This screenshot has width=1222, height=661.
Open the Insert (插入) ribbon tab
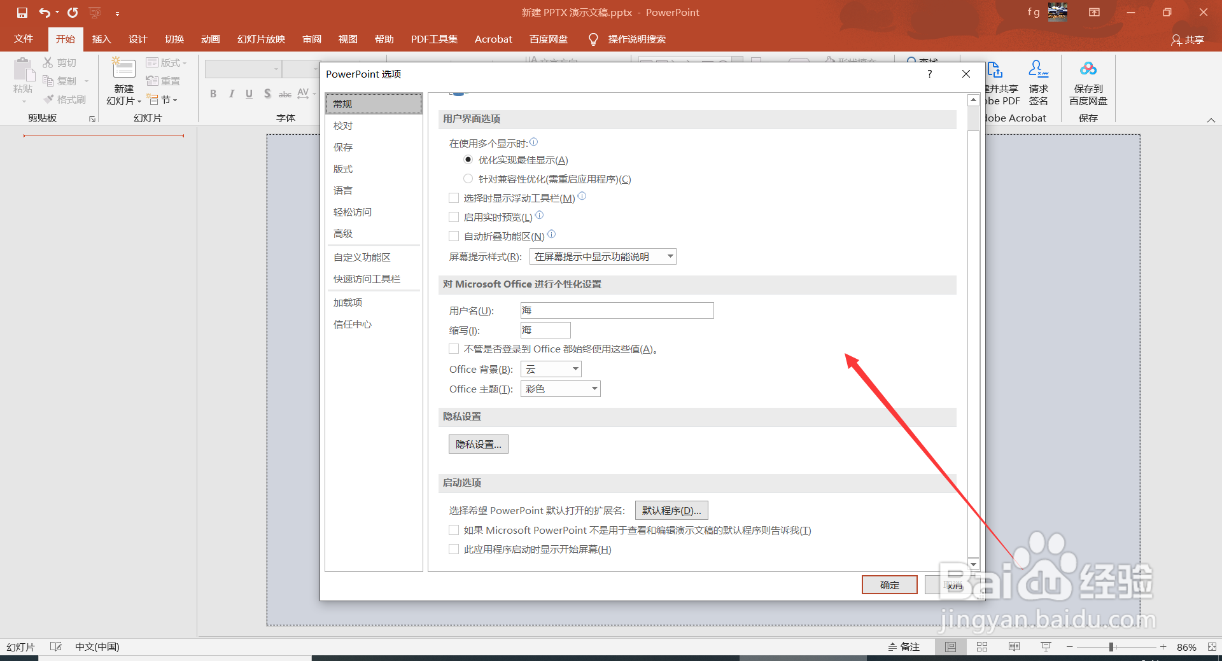(x=102, y=39)
